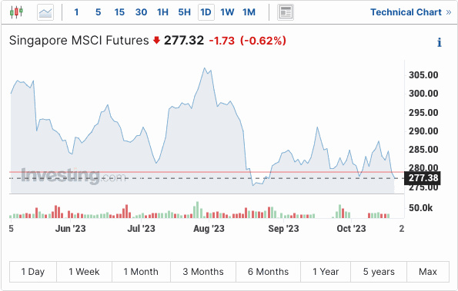Click the 50.0k volume axis label
Image resolution: width=458 pixels, height=291 pixels.
pos(420,208)
